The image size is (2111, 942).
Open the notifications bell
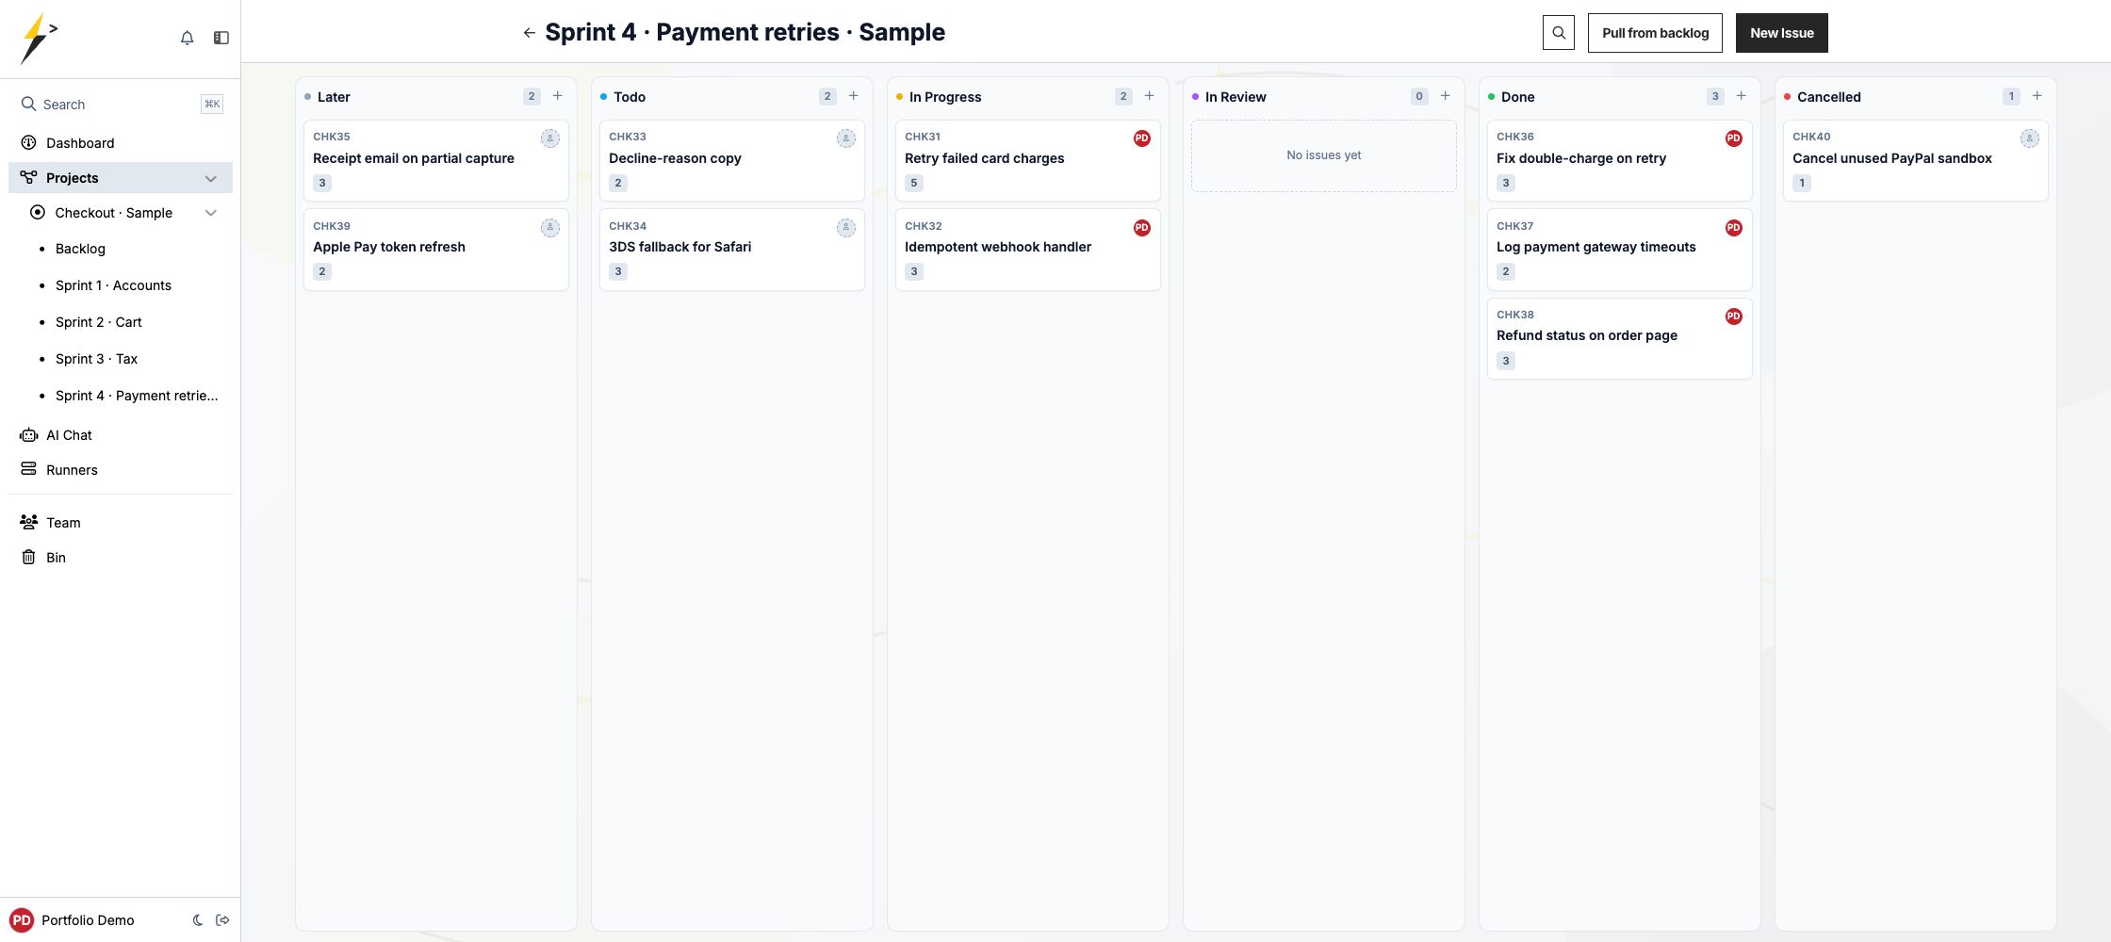[x=187, y=38]
